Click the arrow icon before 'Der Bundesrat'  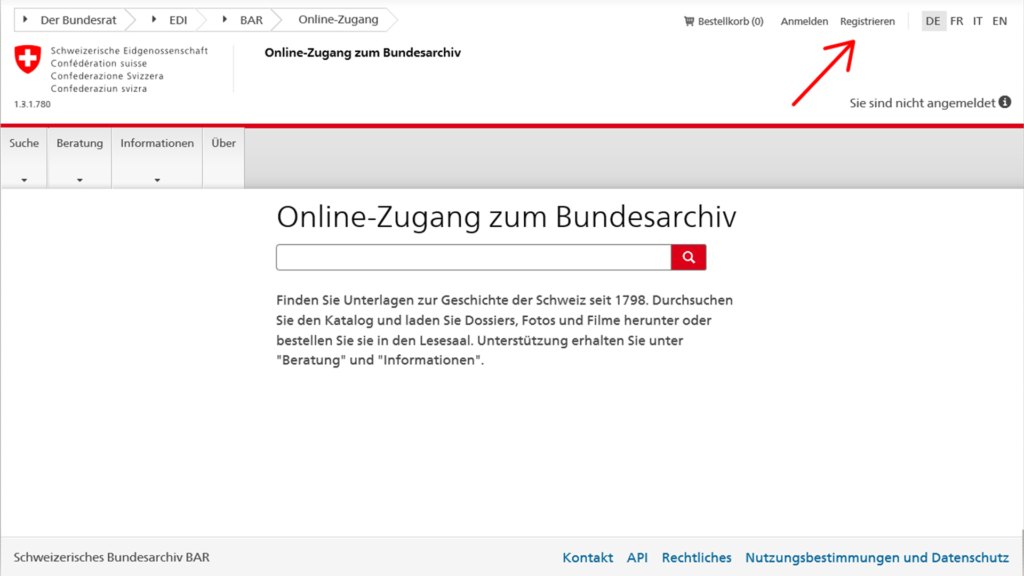[x=25, y=19]
